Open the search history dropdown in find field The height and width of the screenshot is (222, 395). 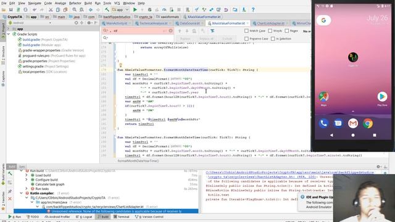tap(106, 31)
